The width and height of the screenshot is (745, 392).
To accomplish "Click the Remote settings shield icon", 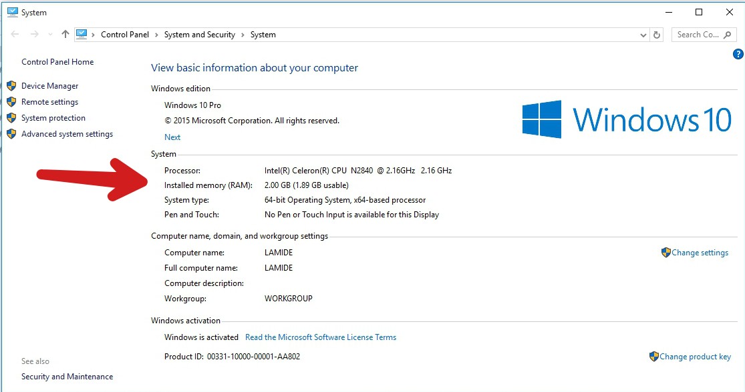I will 11,102.
